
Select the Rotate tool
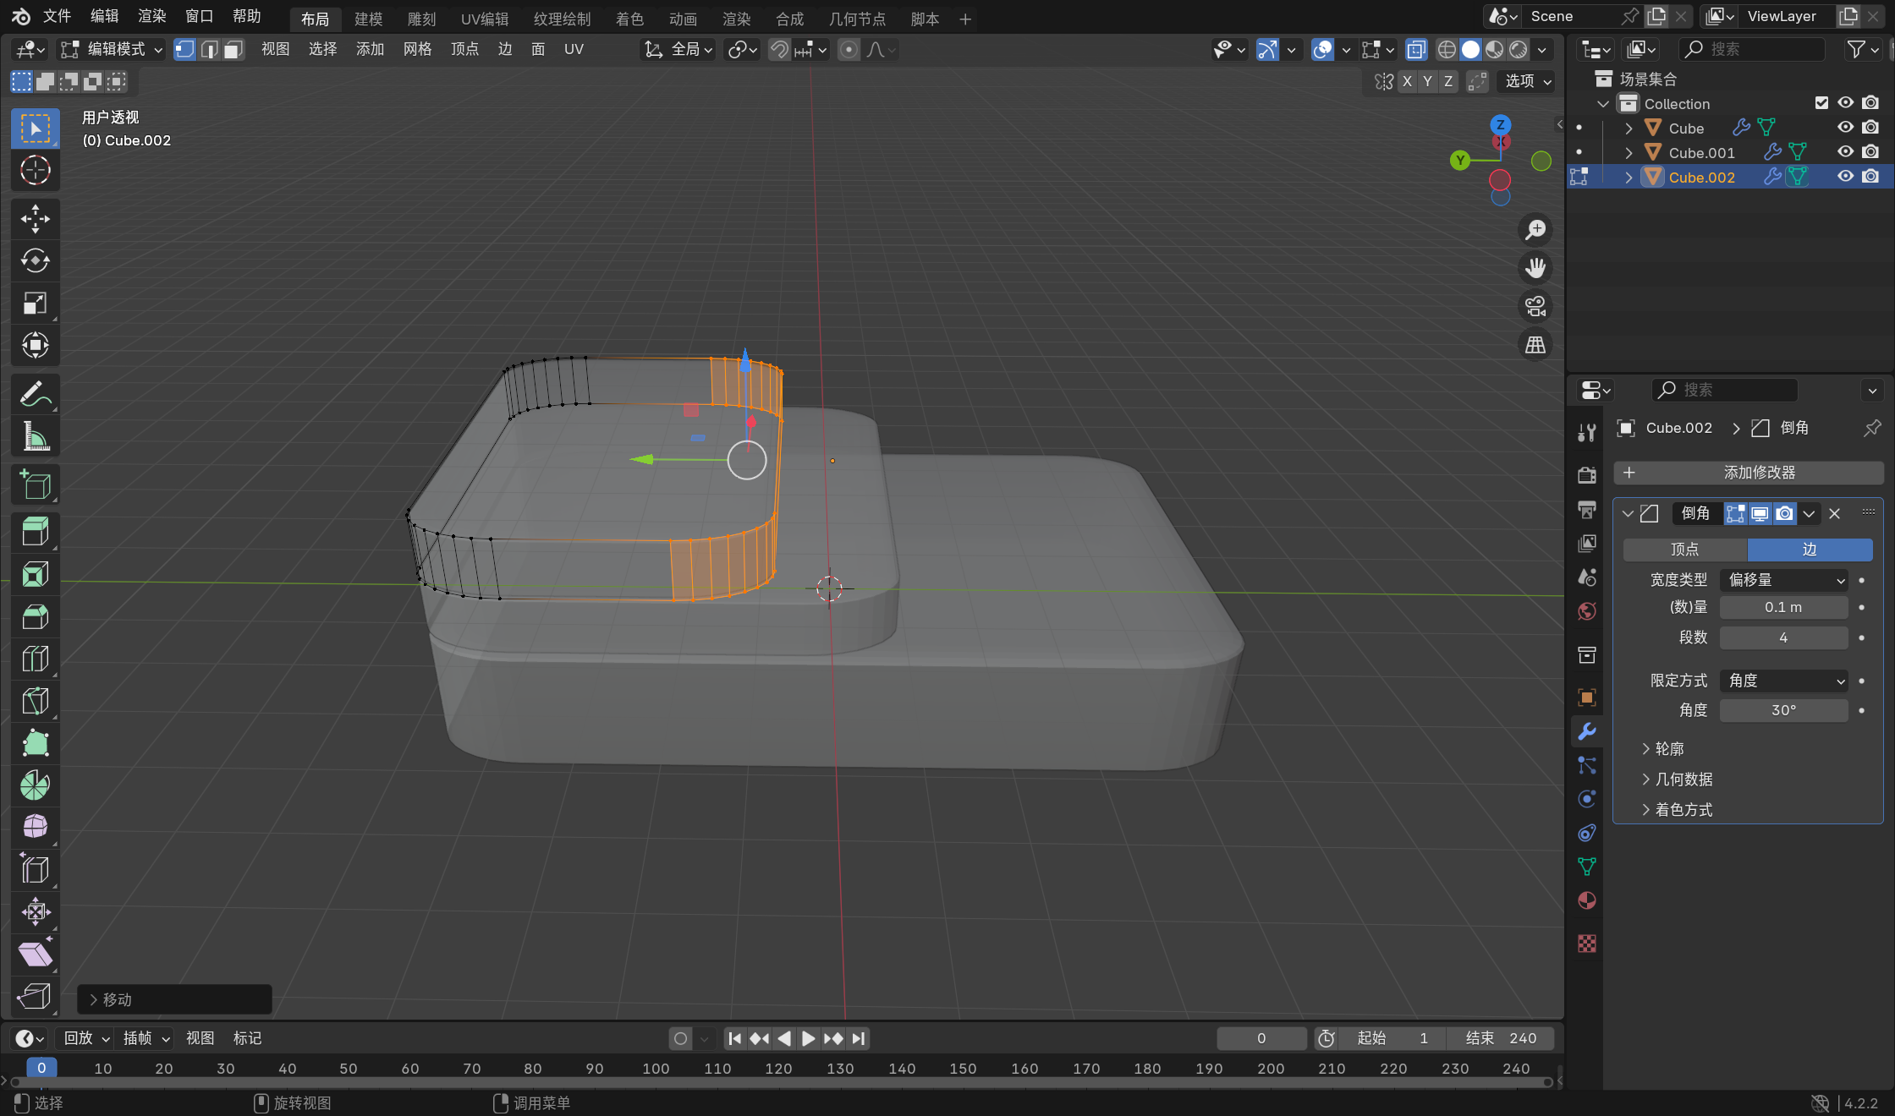pos(35,260)
